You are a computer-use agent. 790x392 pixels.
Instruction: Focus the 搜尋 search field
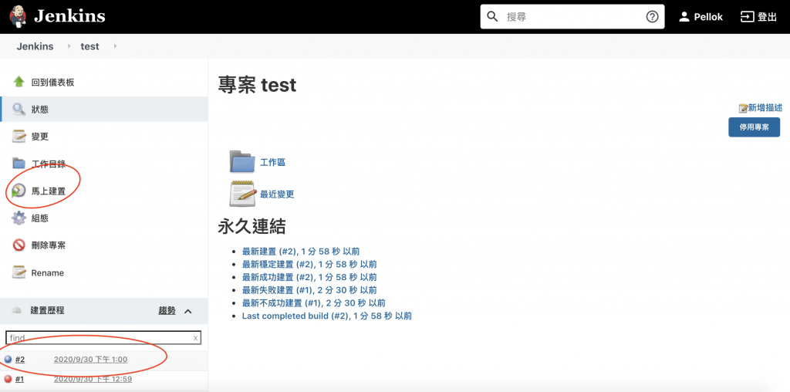pyautogui.click(x=572, y=17)
